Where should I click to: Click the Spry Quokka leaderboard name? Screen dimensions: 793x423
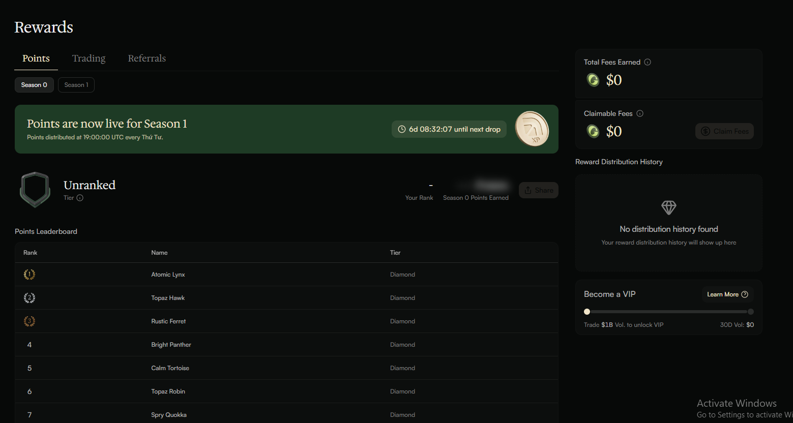tap(169, 415)
